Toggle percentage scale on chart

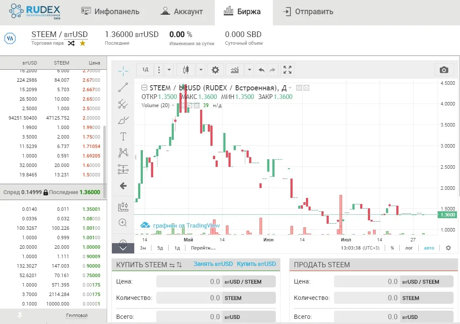coord(392,248)
